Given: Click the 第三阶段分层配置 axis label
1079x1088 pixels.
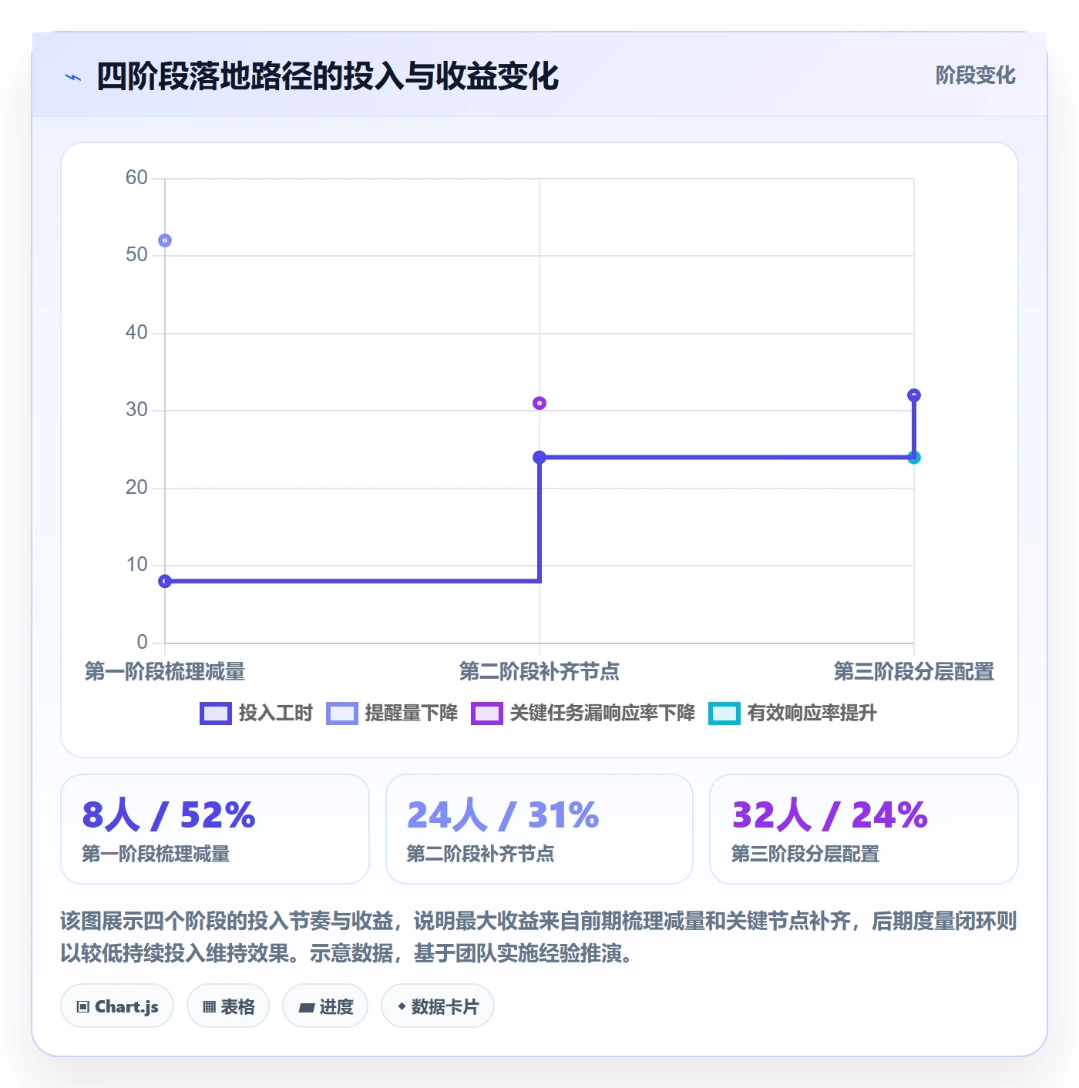Looking at the screenshot, I should tap(914, 672).
